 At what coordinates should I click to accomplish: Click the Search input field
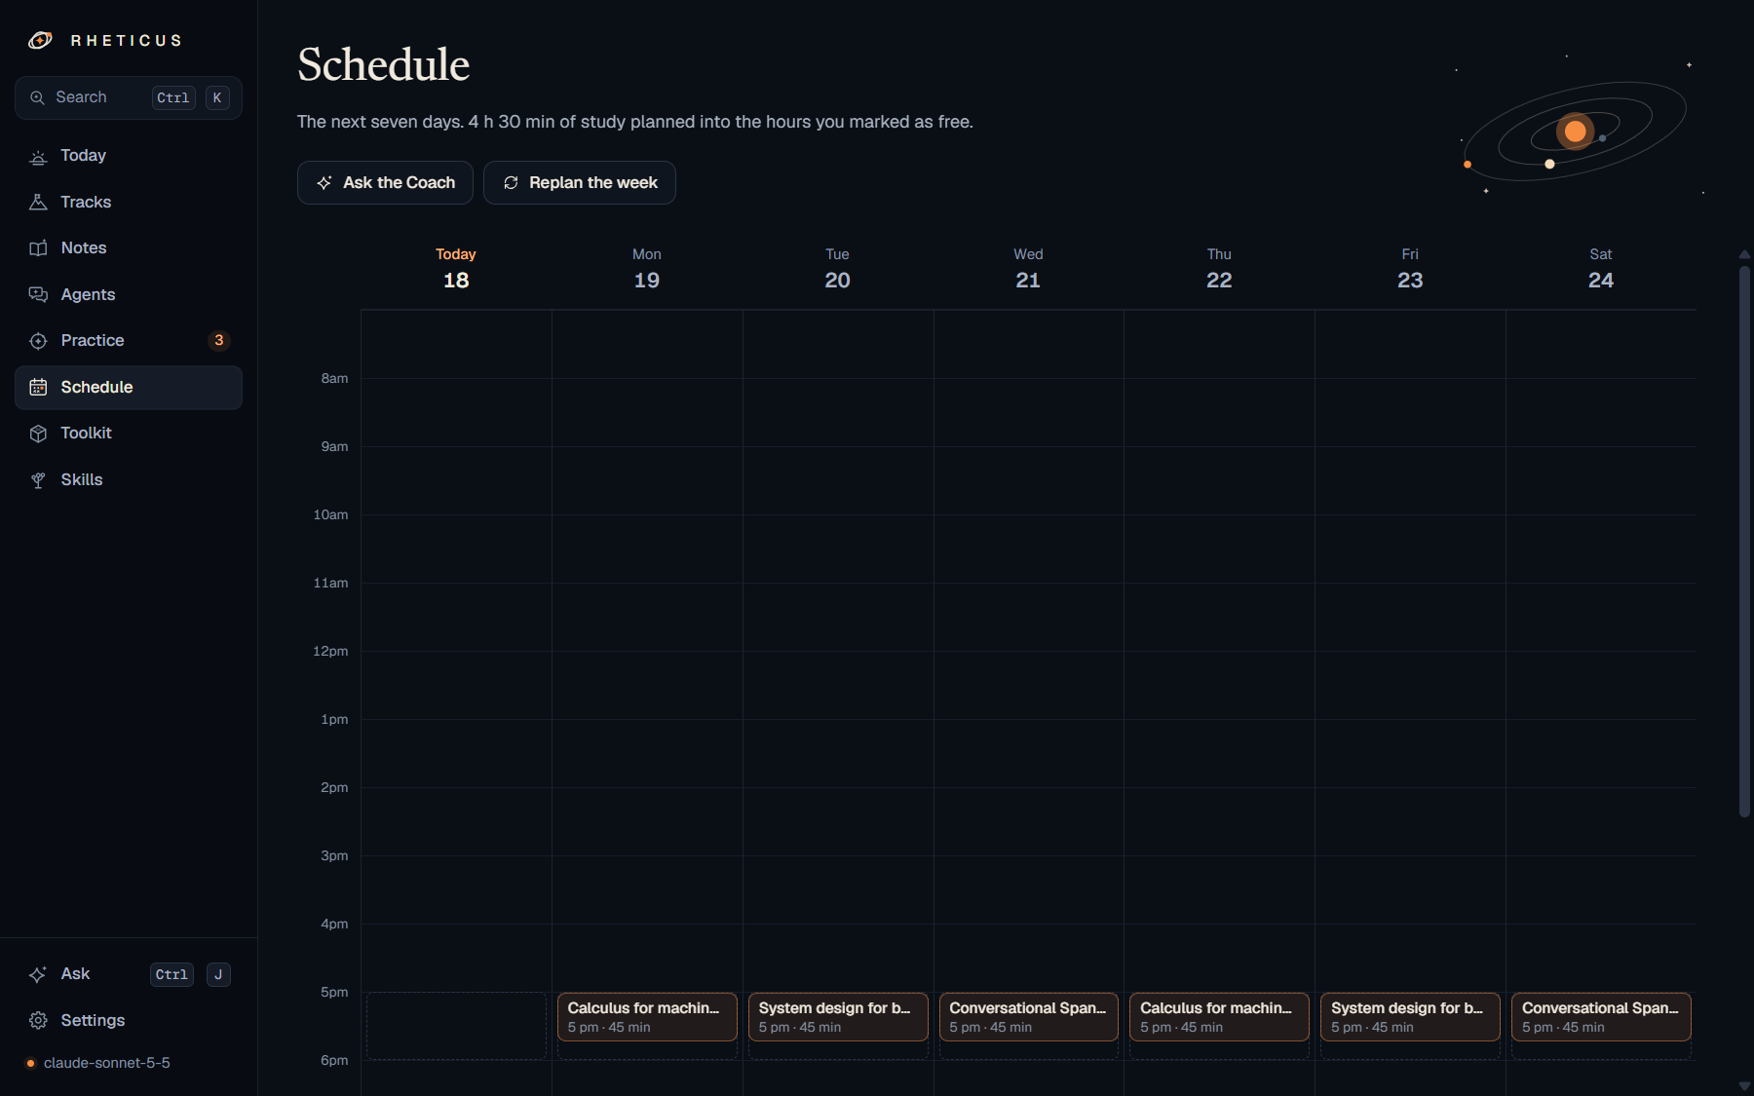(x=129, y=97)
